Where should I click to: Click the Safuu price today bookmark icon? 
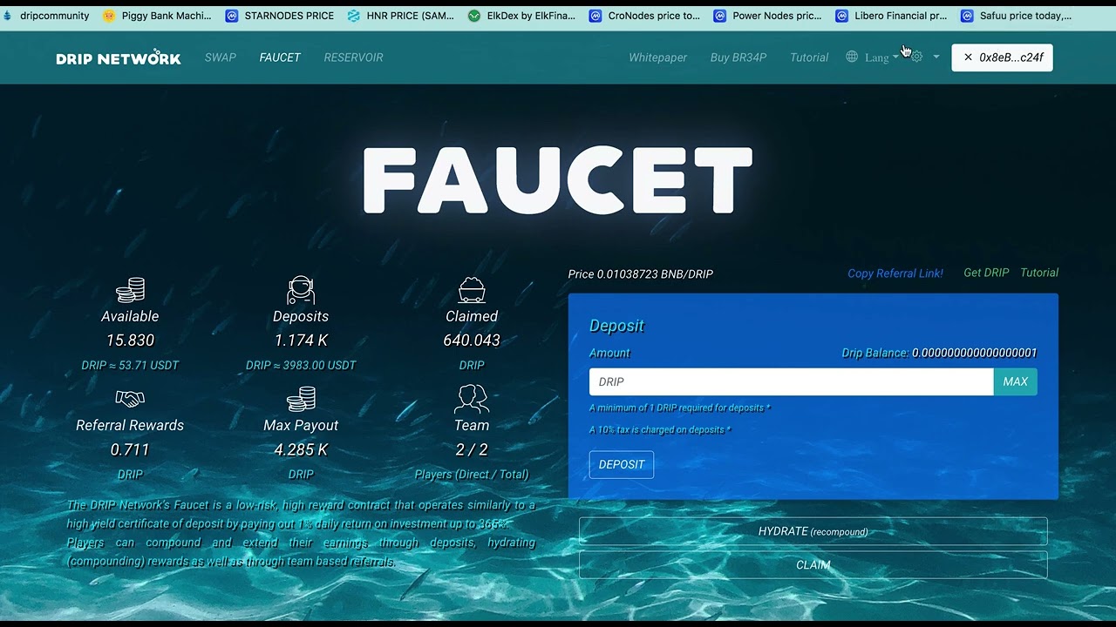967,16
